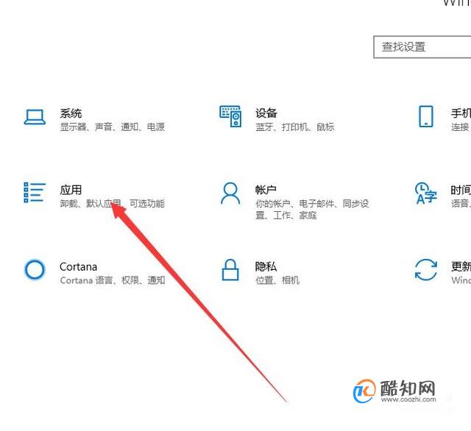Viewport: 471px width, 431px height.
Task: Open the 帐户 settings category
Action: click(266, 190)
